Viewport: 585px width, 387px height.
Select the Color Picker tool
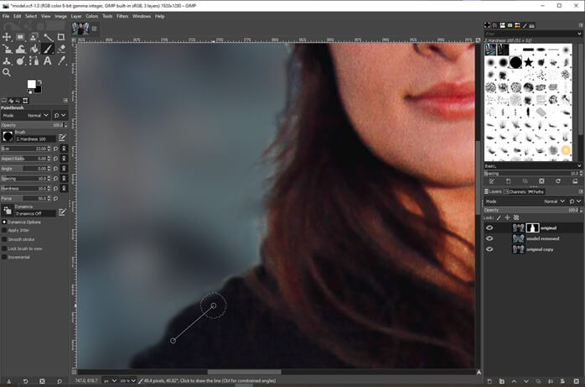tap(61, 60)
